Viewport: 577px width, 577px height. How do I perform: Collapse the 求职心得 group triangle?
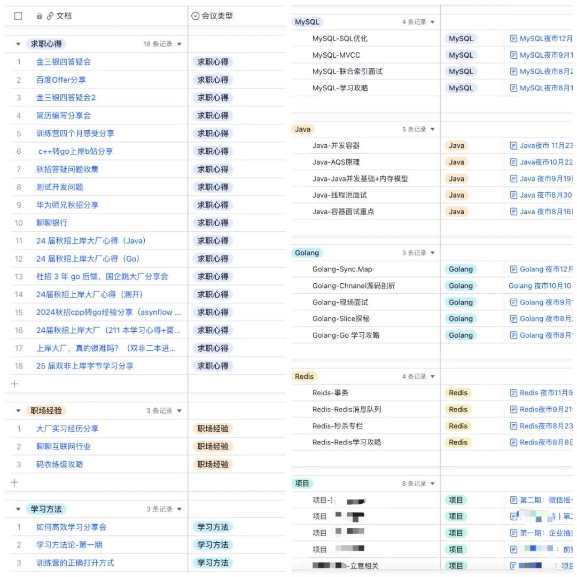tap(18, 44)
